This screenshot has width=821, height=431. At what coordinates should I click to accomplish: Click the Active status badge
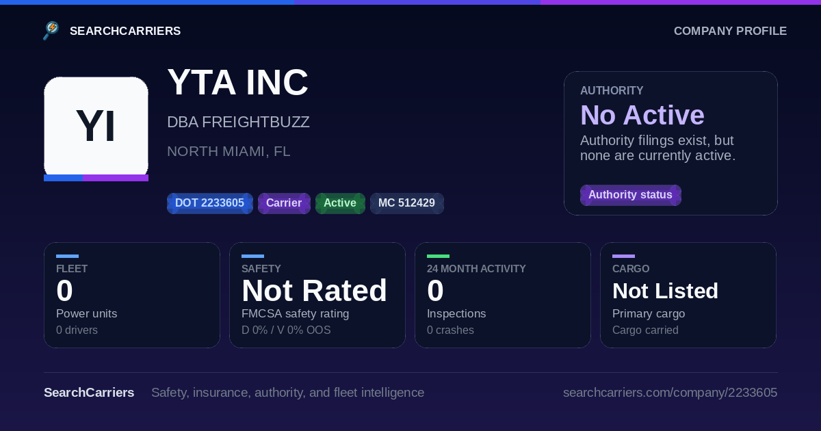(x=340, y=203)
